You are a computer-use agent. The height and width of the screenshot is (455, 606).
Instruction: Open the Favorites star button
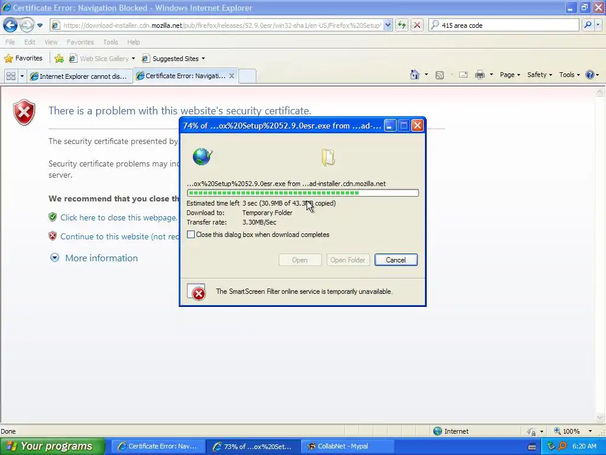(x=23, y=59)
